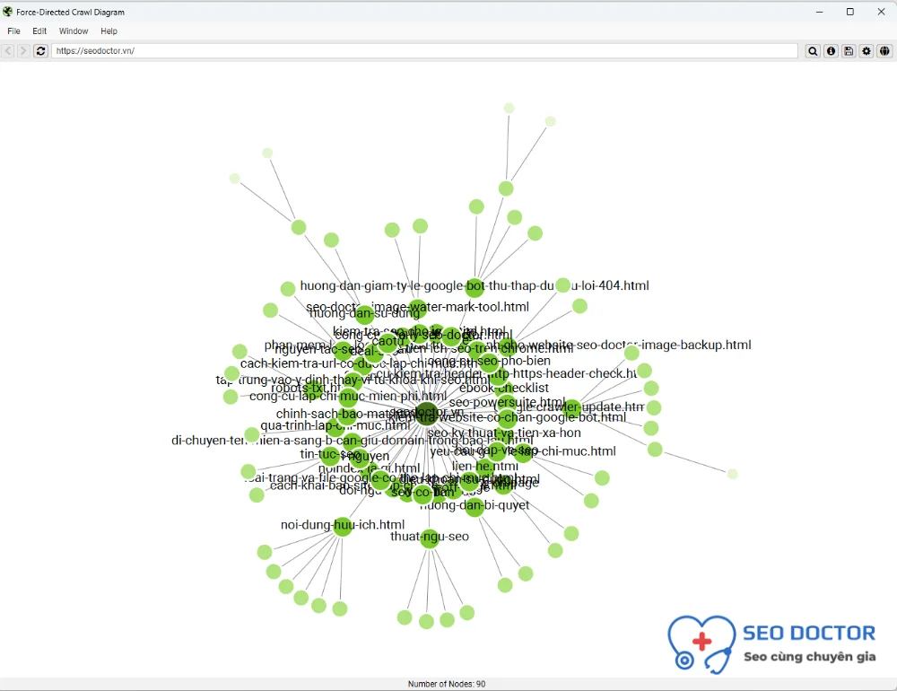Screen dimensions: 897x691
Task: Click the reload refresh icon
Action: click(x=40, y=51)
